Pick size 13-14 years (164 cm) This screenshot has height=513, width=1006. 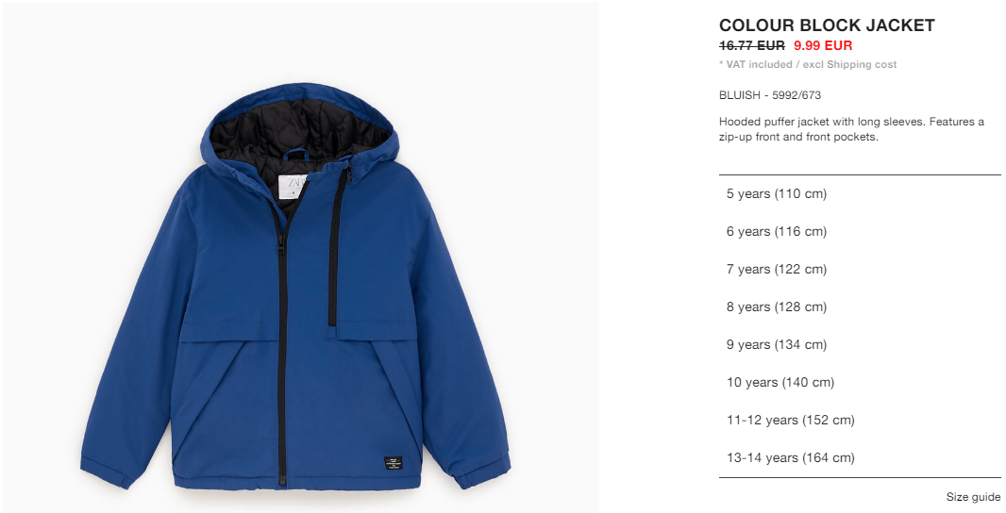(x=859, y=458)
